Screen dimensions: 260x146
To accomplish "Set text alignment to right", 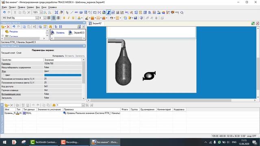I will point(58,18).
